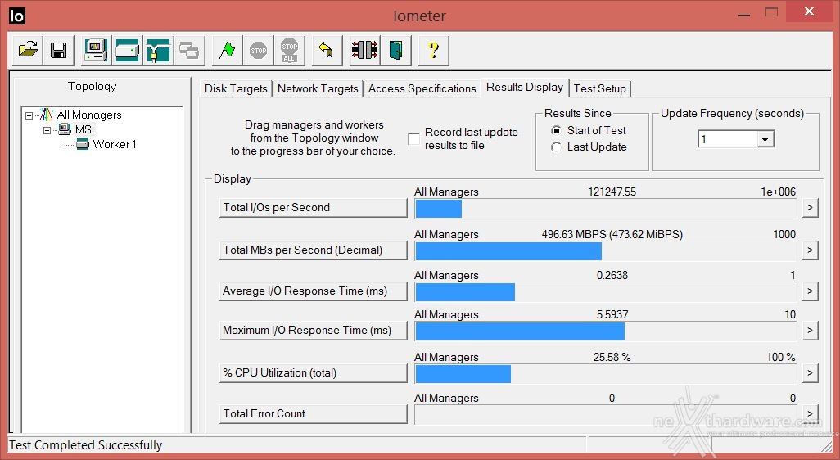Start a new manager toolbar icon

97,51
